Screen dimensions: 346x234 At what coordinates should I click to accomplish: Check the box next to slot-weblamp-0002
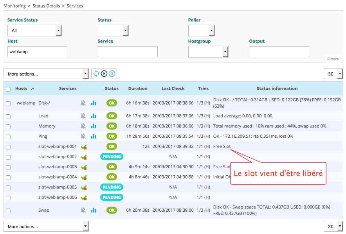pos(8,157)
